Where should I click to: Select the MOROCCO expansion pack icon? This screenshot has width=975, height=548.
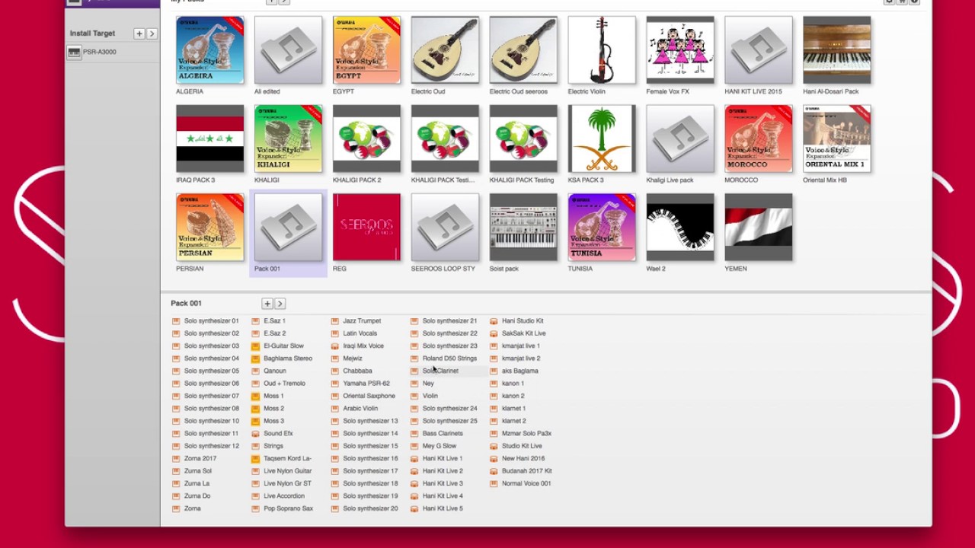click(759, 139)
